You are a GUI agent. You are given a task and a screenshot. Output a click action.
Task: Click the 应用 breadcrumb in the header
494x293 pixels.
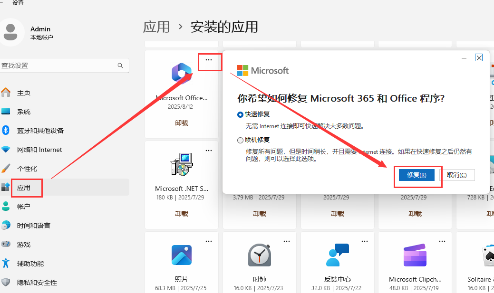click(156, 27)
